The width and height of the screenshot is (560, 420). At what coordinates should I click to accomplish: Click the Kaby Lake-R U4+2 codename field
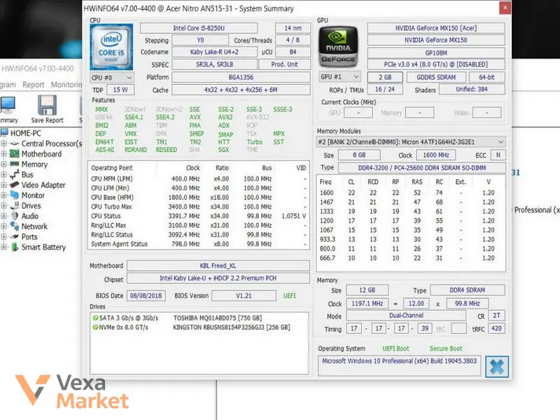[x=214, y=52]
